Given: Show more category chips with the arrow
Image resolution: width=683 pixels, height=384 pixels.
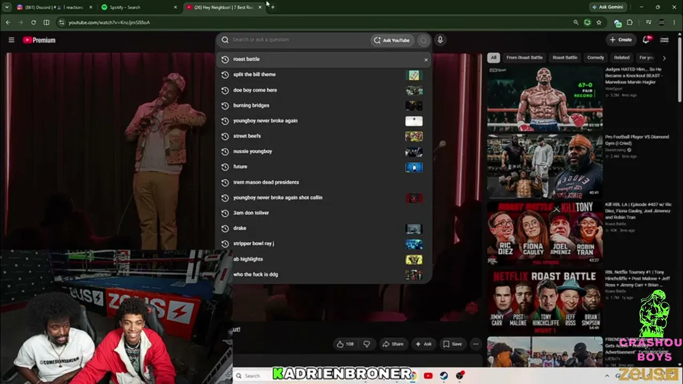Looking at the screenshot, I should (x=664, y=58).
